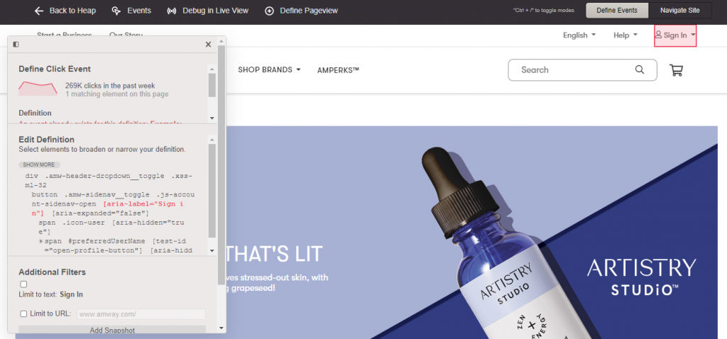Screen dimensions: 727x339
Task: Click the Add Snapshot button
Action: pos(112,330)
